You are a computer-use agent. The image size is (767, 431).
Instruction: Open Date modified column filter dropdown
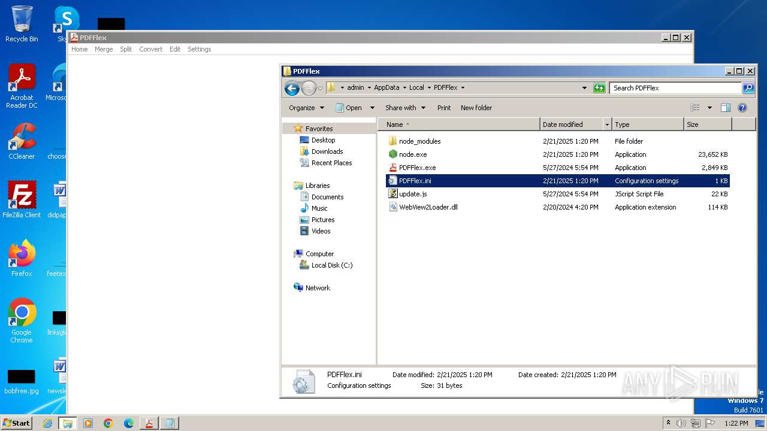point(607,125)
